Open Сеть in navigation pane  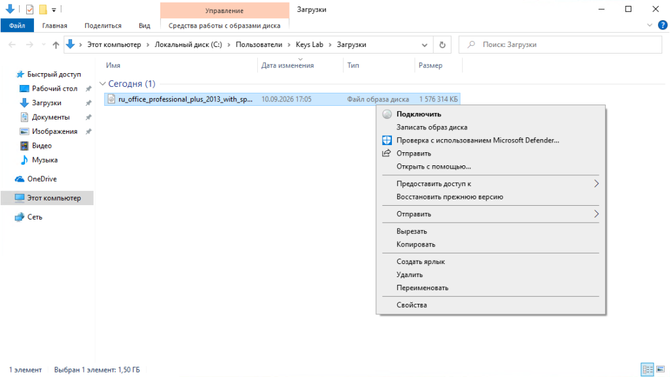pos(35,217)
